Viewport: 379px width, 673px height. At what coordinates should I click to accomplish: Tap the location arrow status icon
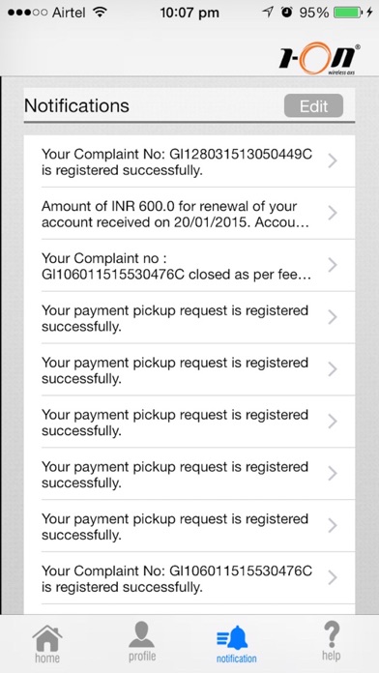pyautogui.click(x=268, y=13)
